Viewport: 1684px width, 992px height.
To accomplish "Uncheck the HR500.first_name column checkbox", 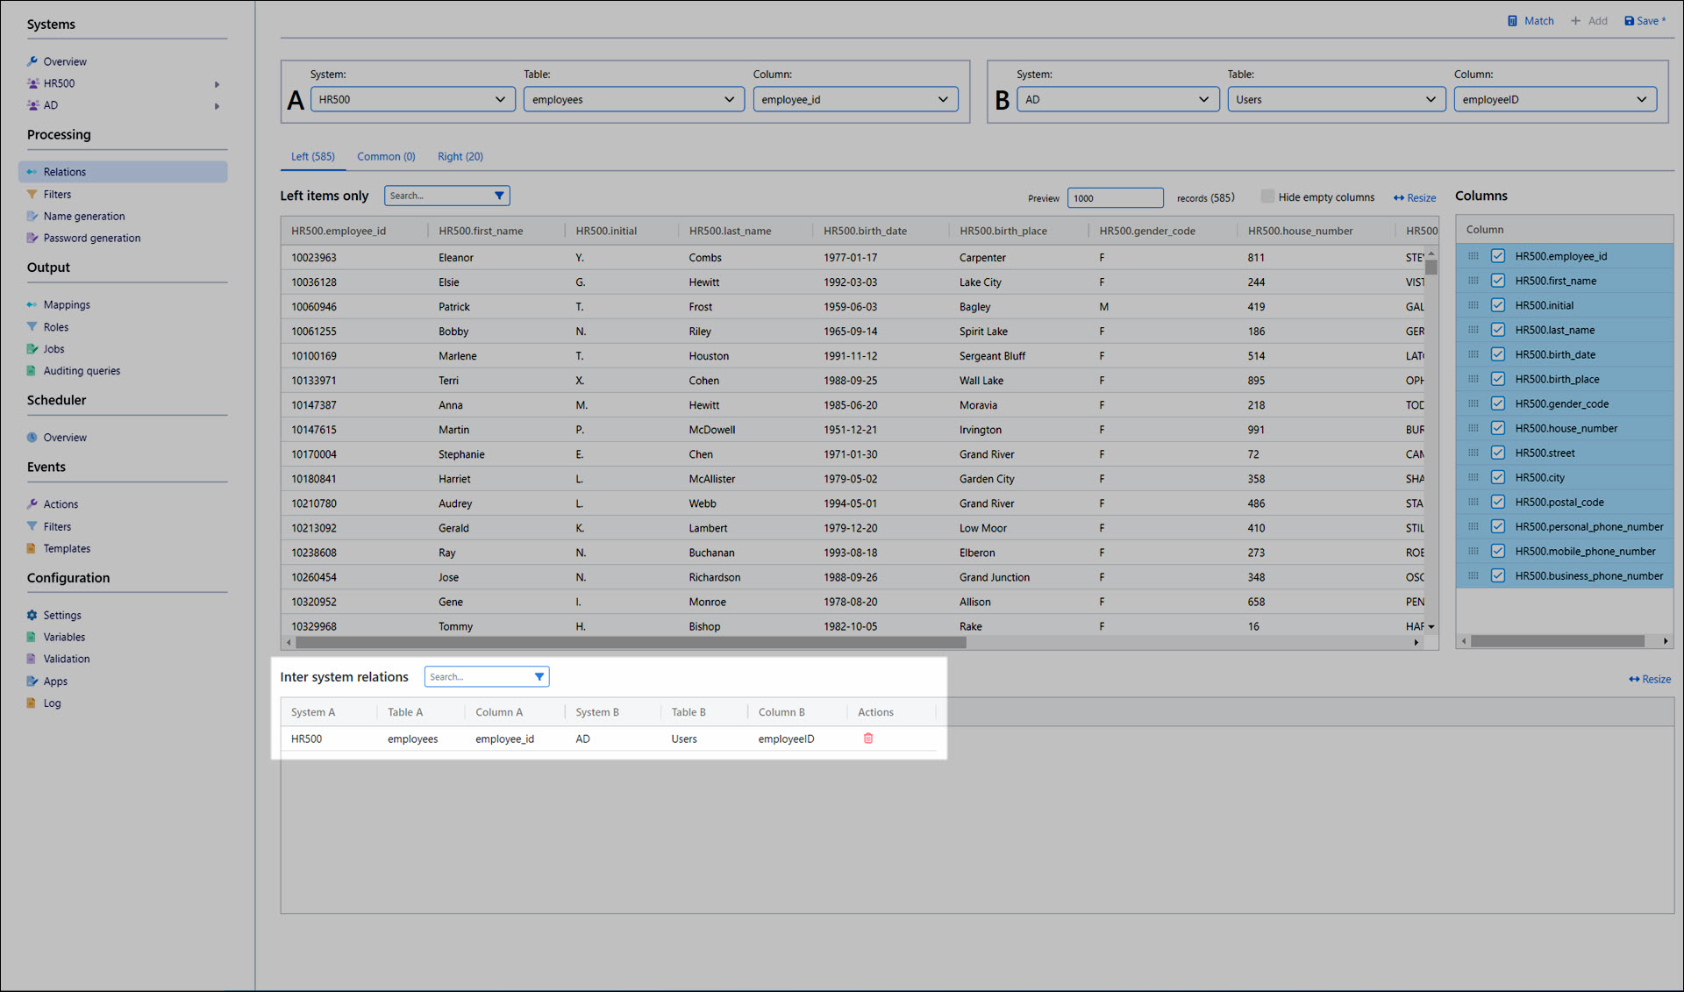I will pos(1498,281).
